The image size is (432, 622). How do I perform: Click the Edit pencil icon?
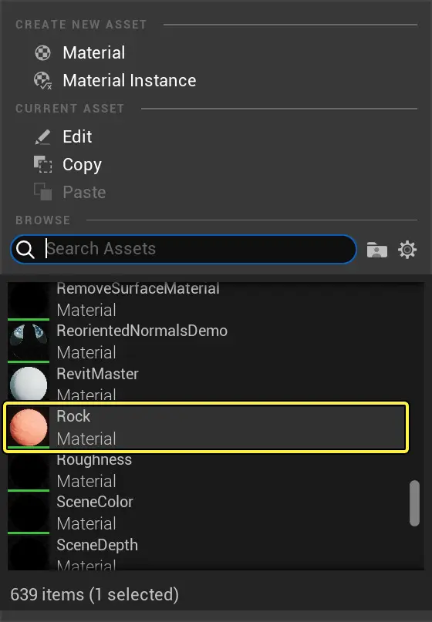click(42, 137)
